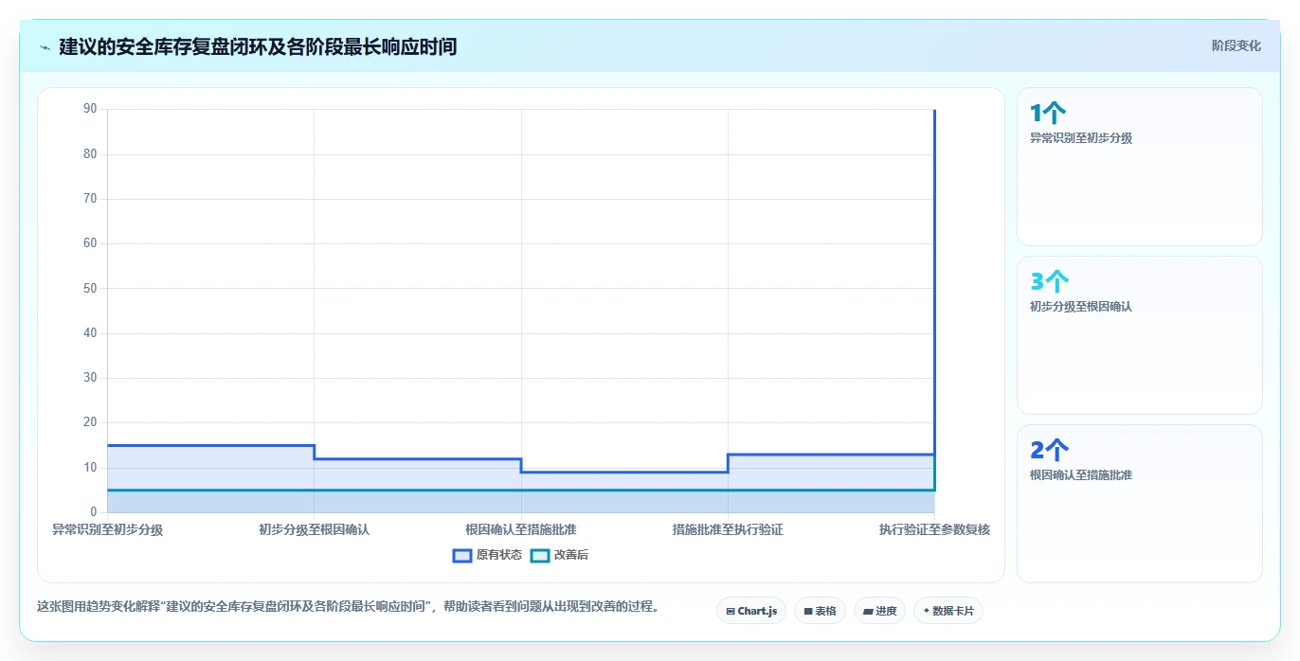Viewport: 1300px width, 661px height.
Task: Click the 阶段变化 label in header
Action: tap(1236, 45)
